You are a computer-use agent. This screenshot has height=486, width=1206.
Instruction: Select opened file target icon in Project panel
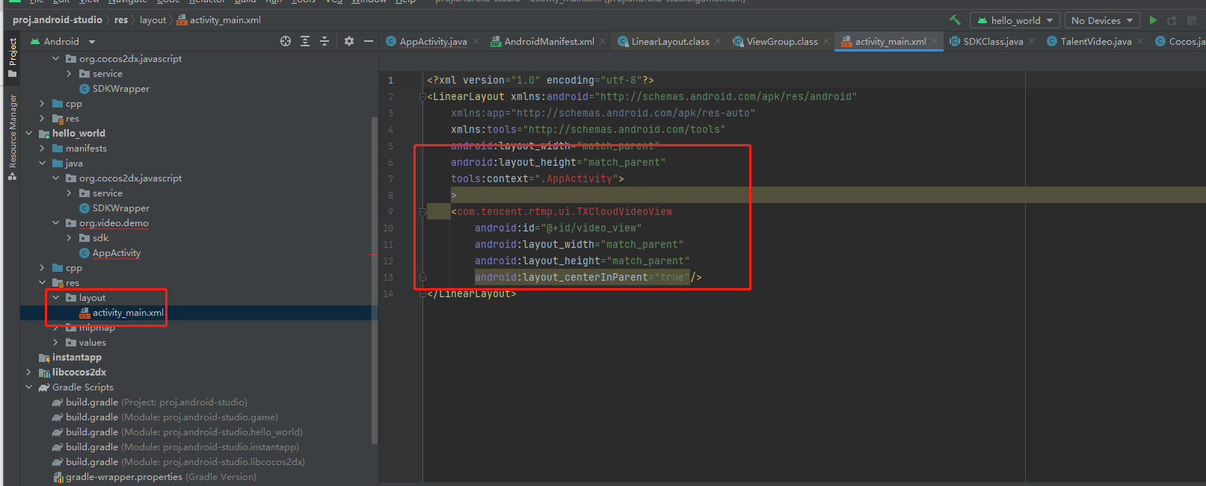tap(286, 41)
